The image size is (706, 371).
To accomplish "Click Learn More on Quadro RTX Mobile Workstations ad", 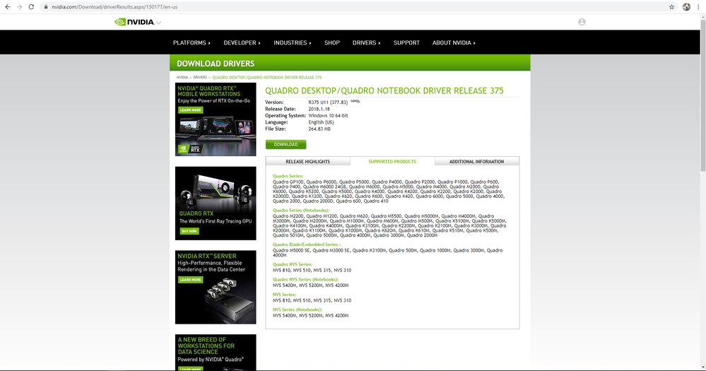I will click(x=191, y=110).
